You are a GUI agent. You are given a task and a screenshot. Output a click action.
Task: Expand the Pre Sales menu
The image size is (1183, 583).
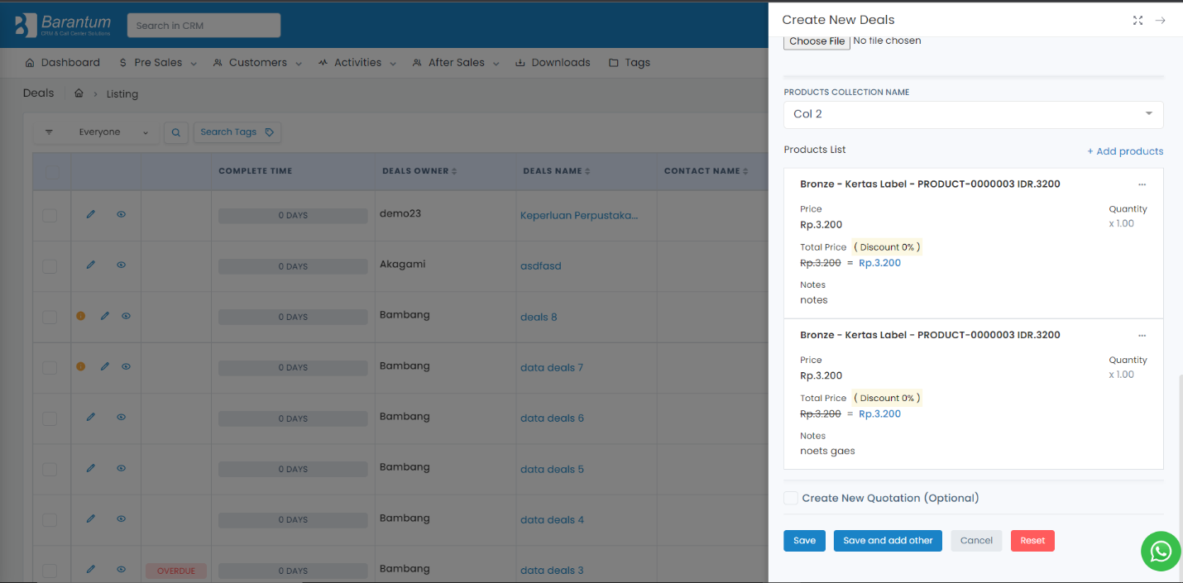pos(157,63)
